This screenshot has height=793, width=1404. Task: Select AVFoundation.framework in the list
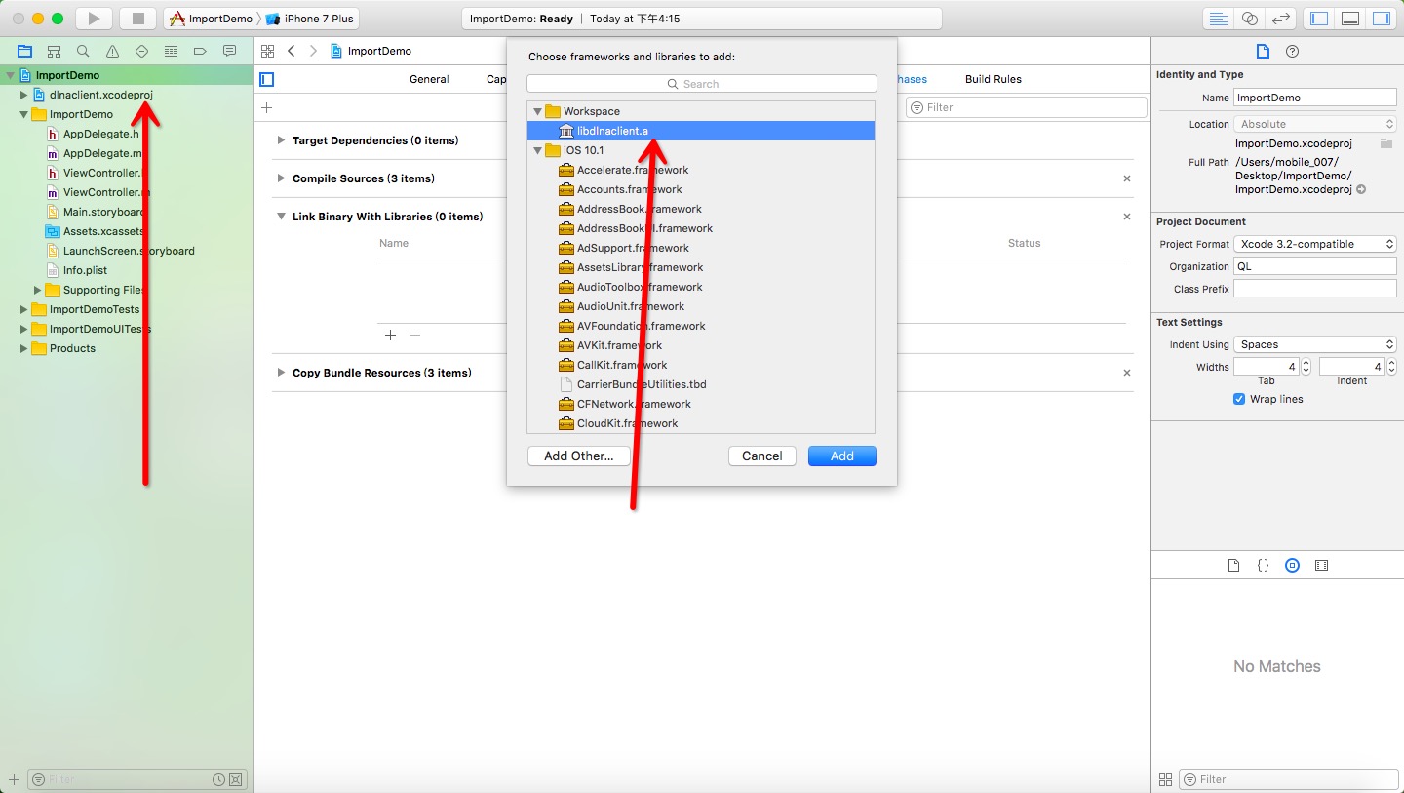700,326
